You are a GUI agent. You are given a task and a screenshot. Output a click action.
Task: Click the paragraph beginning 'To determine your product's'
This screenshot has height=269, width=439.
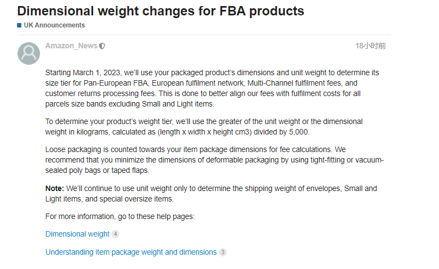[x=204, y=126]
